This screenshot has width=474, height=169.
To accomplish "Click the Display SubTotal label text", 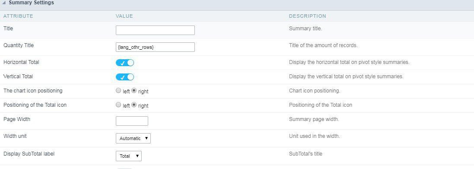I will 29,153.
